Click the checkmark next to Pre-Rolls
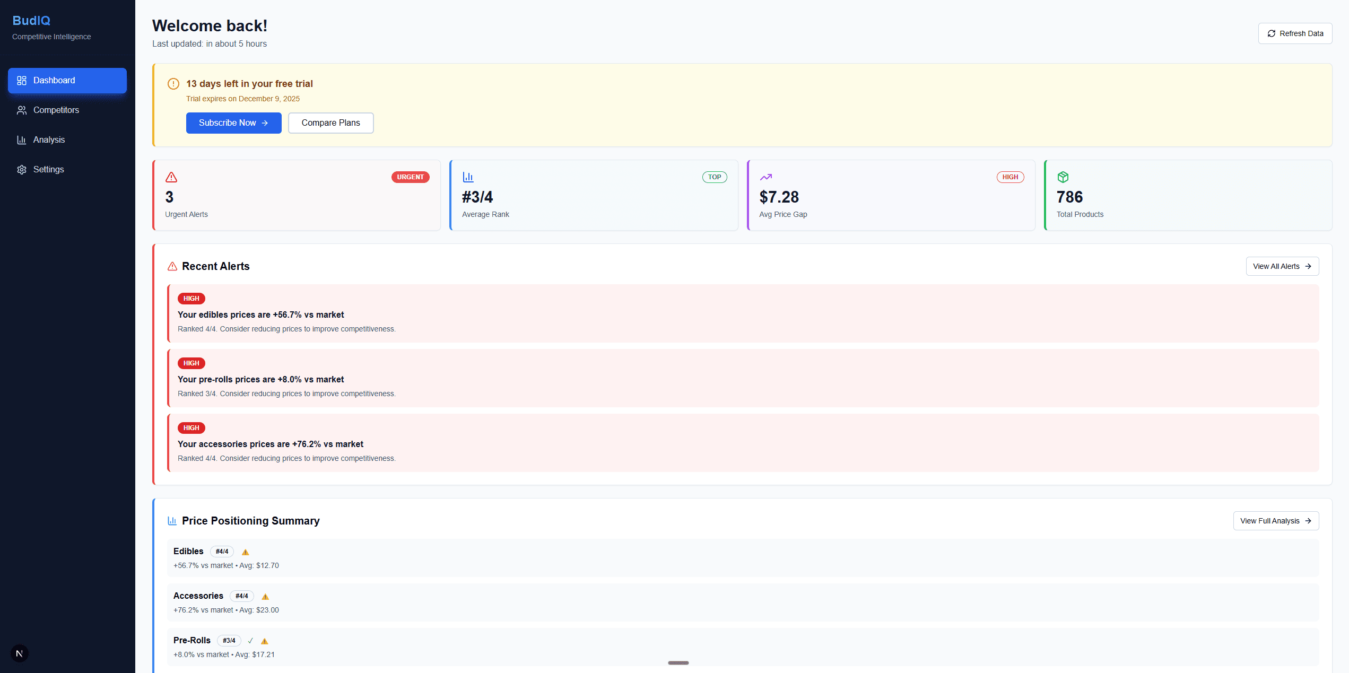The image size is (1349, 673). click(x=250, y=641)
